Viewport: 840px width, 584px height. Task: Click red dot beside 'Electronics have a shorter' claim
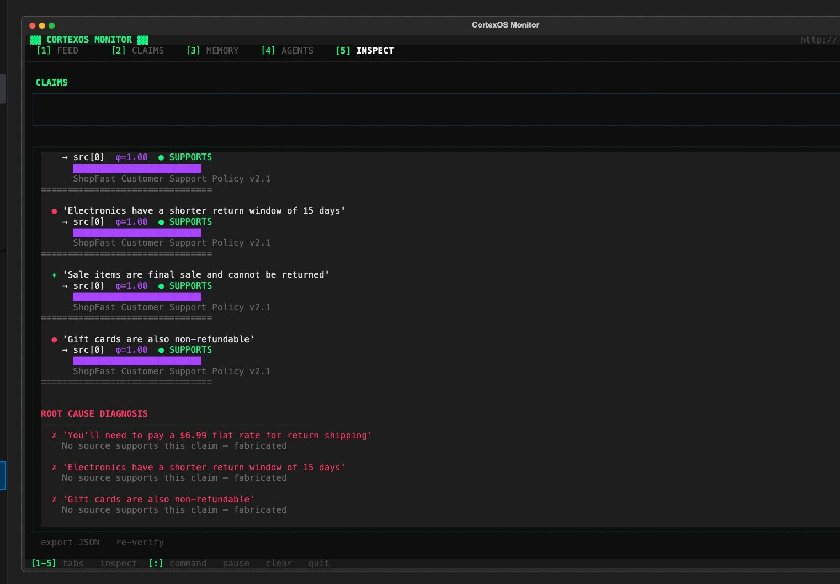pyautogui.click(x=54, y=211)
